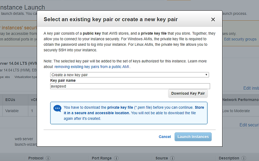The image size is (259, 161).
Task: Click the Launch Instances button
Action: click(x=193, y=137)
